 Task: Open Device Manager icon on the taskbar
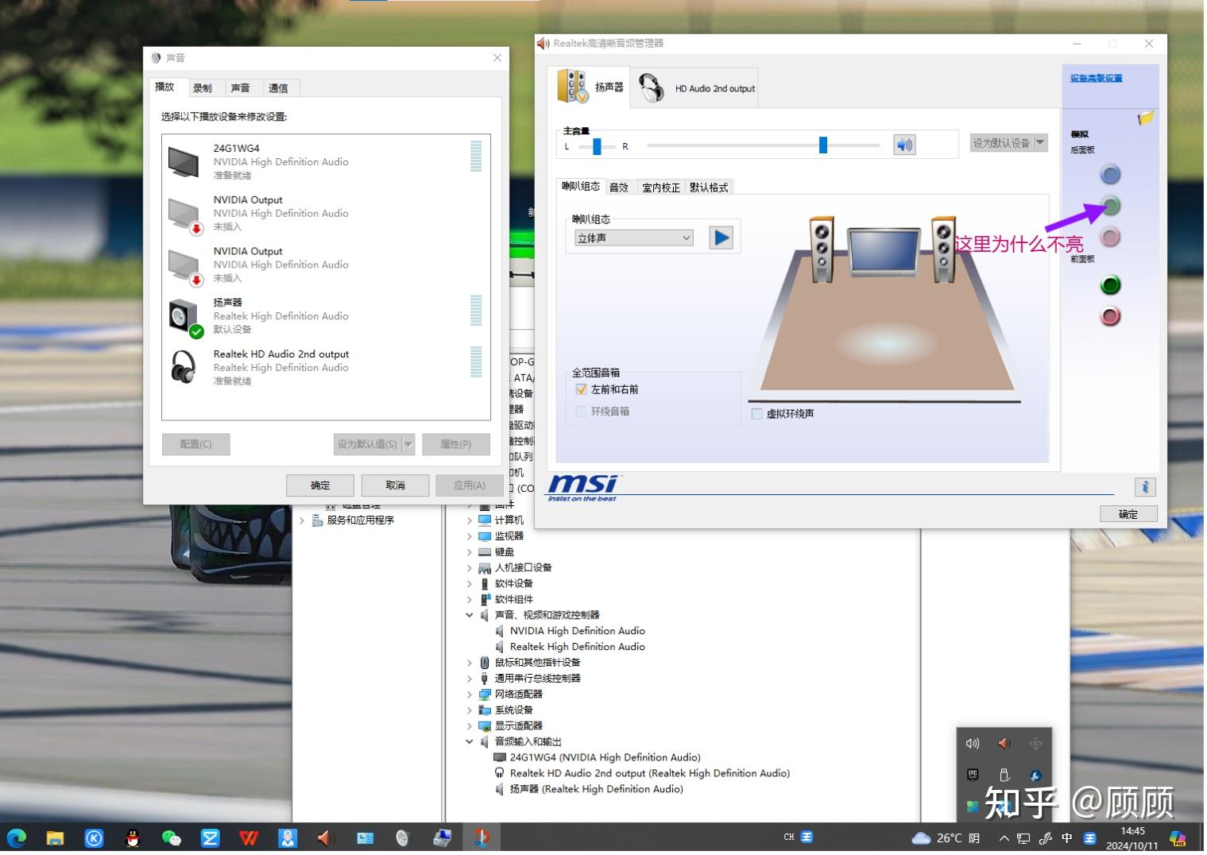tap(443, 838)
